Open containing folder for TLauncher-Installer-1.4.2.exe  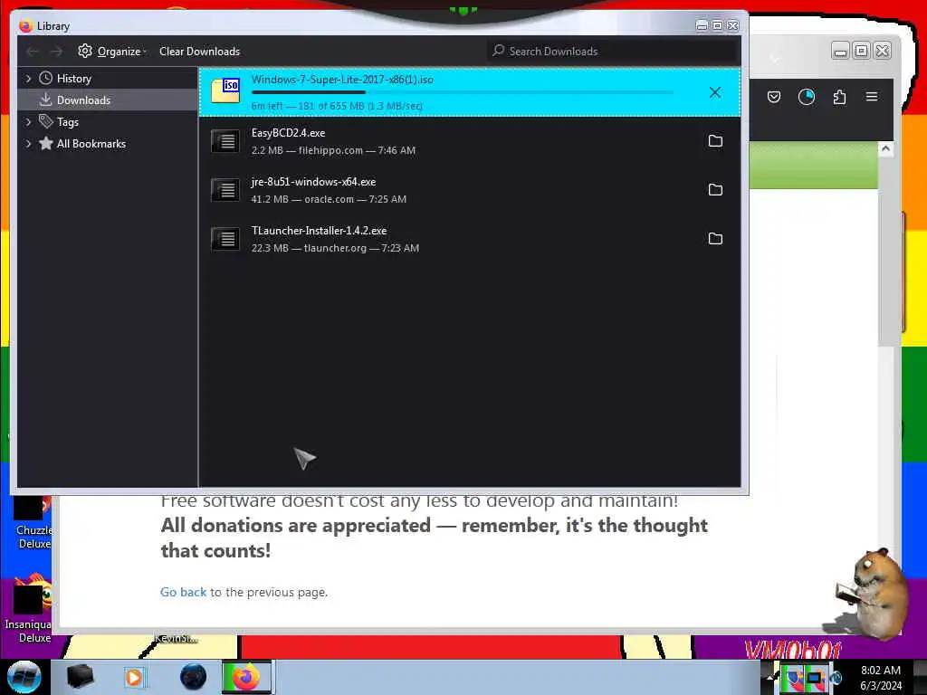click(x=715, y=239)
